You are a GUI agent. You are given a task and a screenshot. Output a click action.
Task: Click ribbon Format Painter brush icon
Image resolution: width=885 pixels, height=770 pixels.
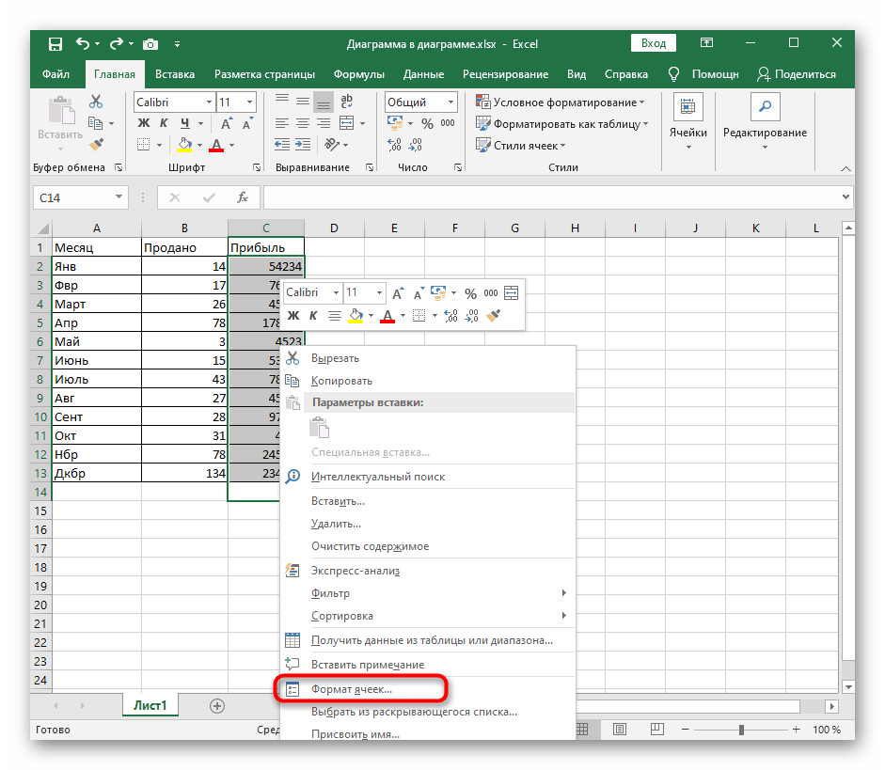pos(97,145)
